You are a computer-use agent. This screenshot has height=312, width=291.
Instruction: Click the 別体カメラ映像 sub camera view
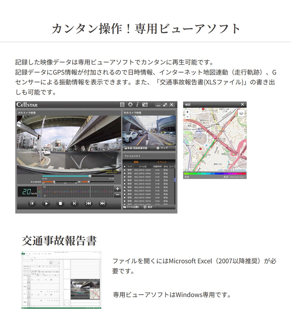coord(149,131)
